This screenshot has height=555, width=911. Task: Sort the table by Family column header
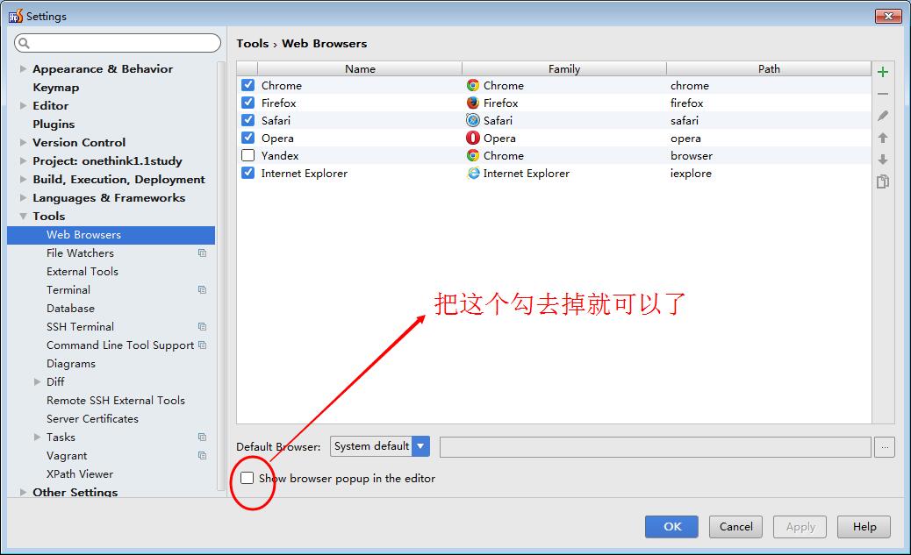pos(564,68)
